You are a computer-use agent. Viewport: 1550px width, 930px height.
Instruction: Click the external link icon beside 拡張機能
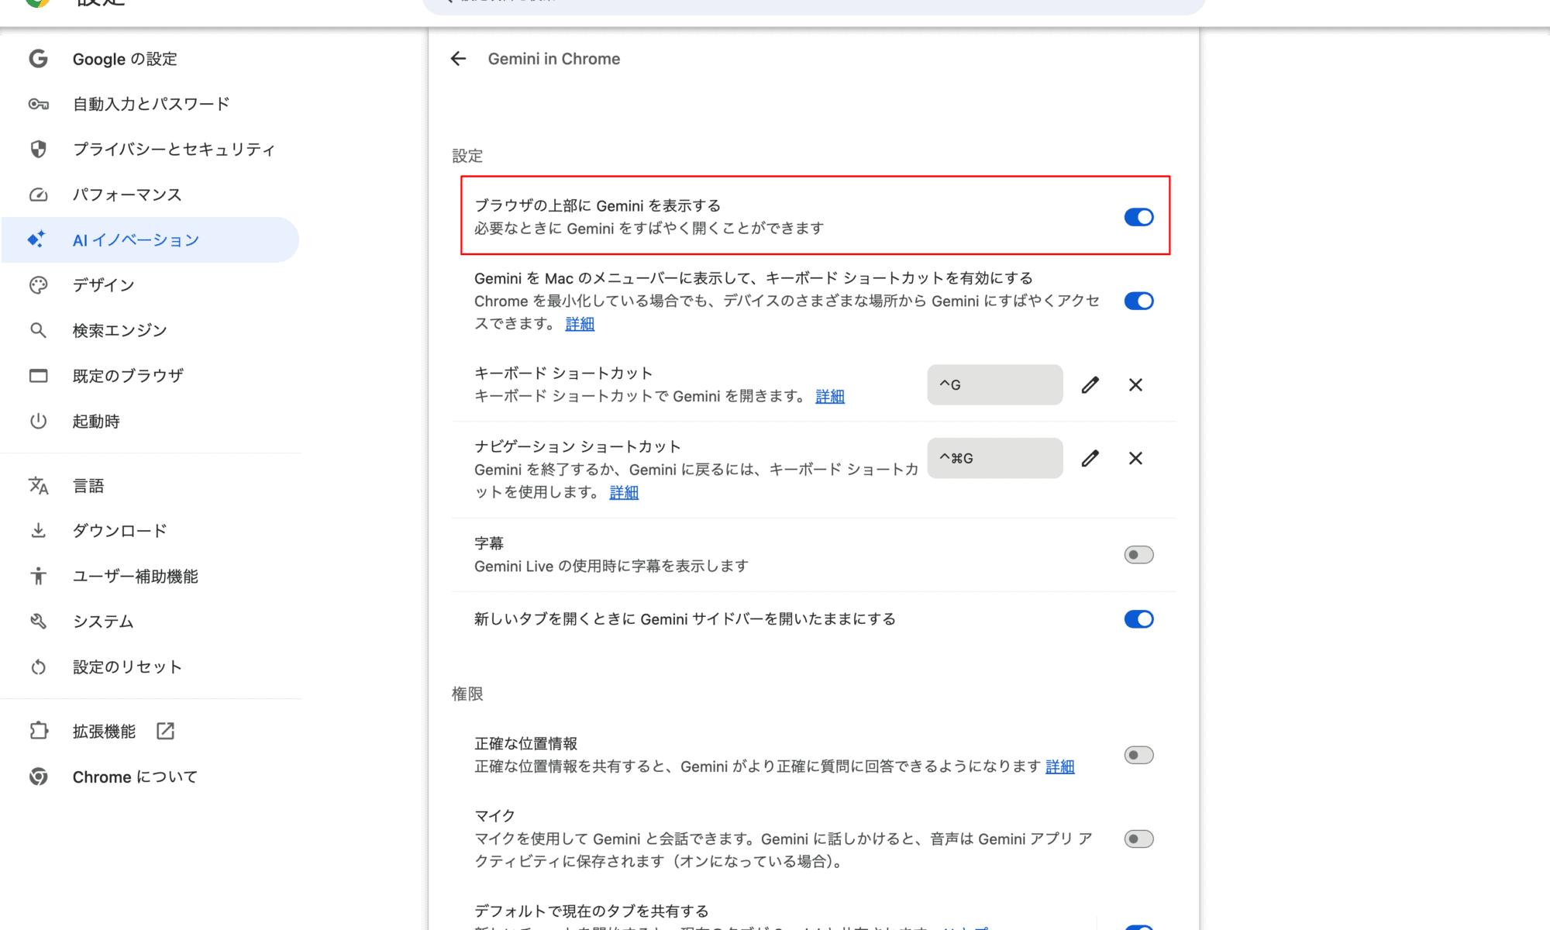[x=165, y=731]
